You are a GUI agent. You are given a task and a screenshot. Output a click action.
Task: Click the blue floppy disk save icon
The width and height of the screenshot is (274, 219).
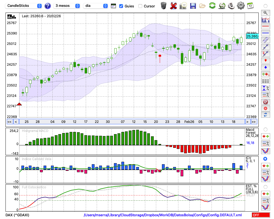click(193, 6)
